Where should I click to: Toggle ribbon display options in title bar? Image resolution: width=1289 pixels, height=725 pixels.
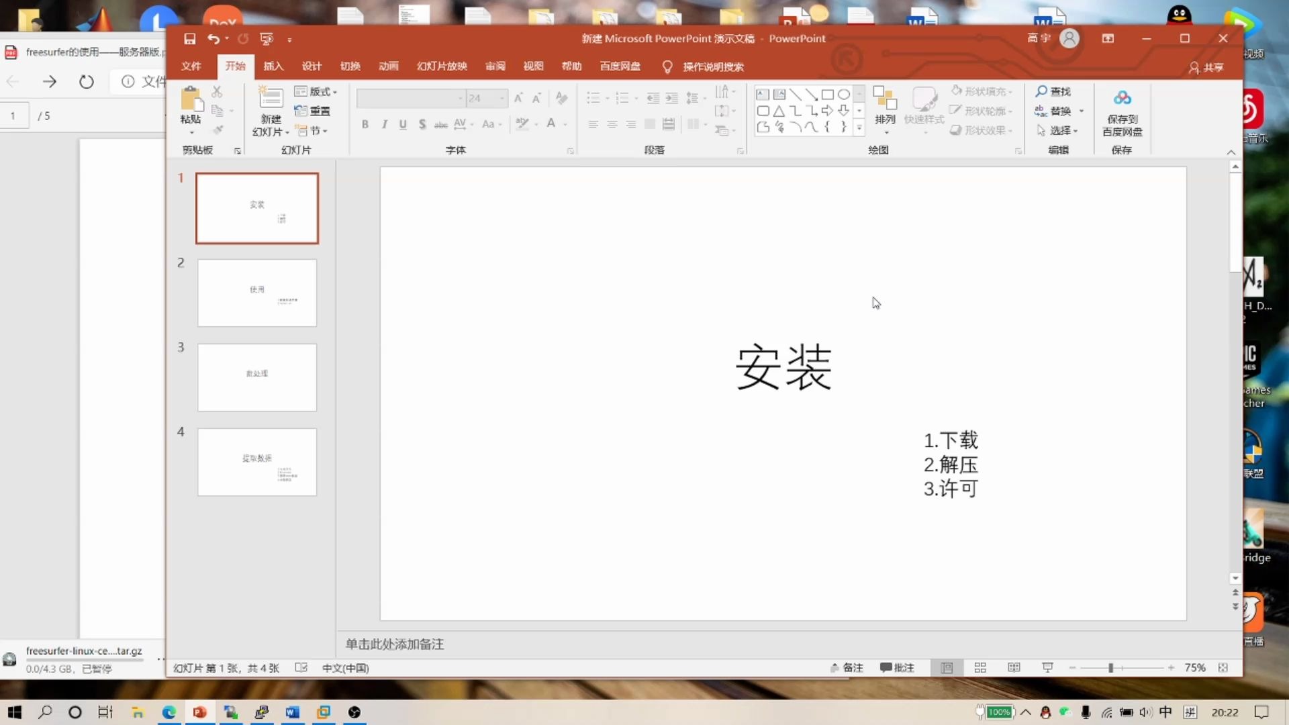(x=1108, y=39)
